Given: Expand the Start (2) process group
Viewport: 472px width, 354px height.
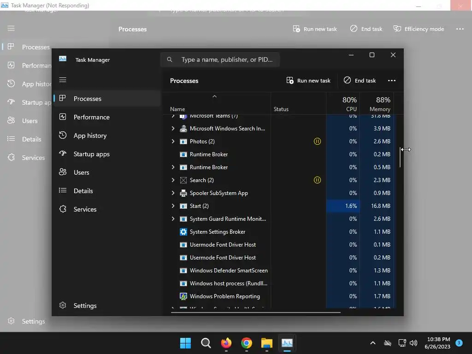Looking at the screenshot, I should click(x=173, y=206).
